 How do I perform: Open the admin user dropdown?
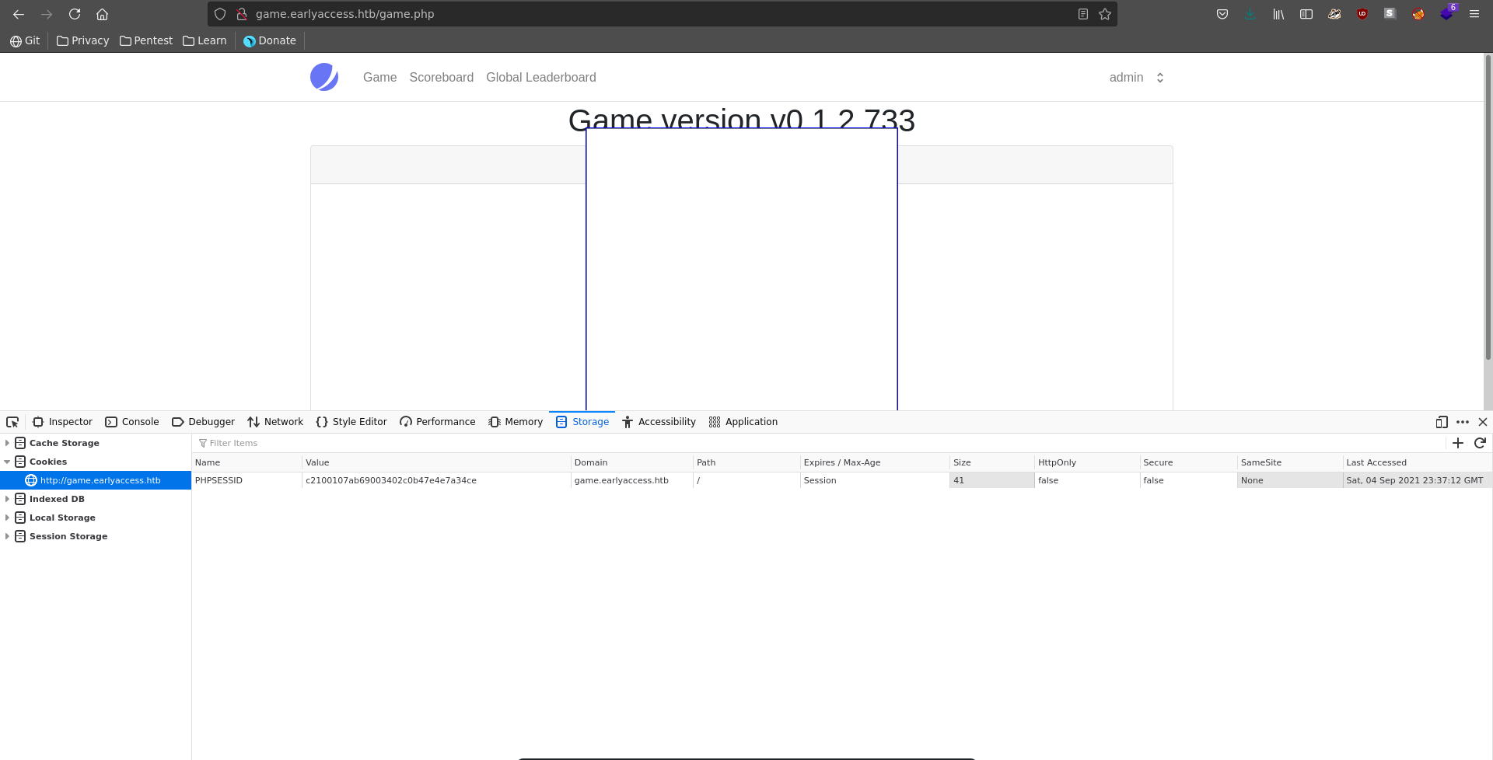pos(1136,78)
